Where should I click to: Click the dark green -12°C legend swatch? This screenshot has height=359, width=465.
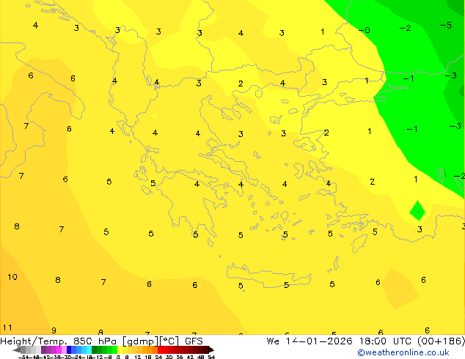(x=94, y=349)
